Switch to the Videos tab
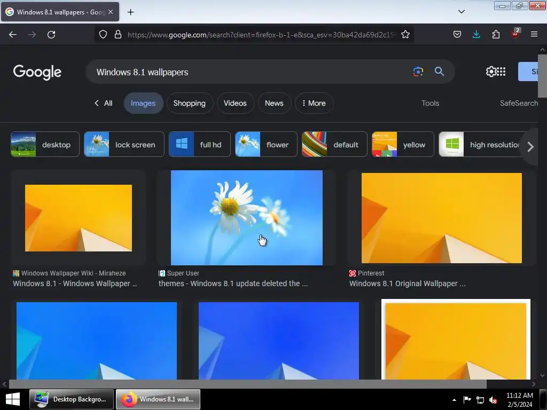 pyautogui.click(x=235, y=103)
